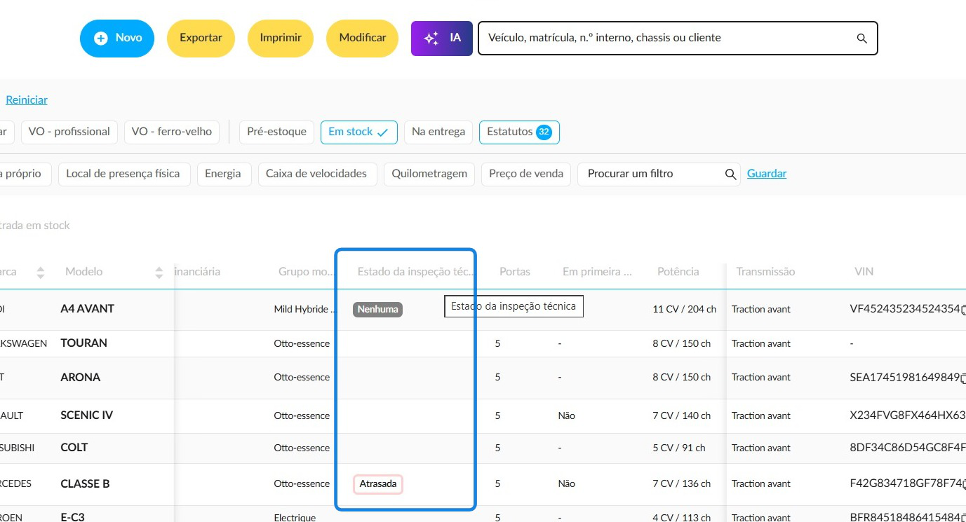Click the Transmissão column header

765,272
